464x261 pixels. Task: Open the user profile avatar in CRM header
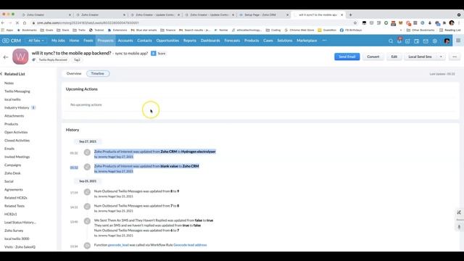[x=447, y=41]
